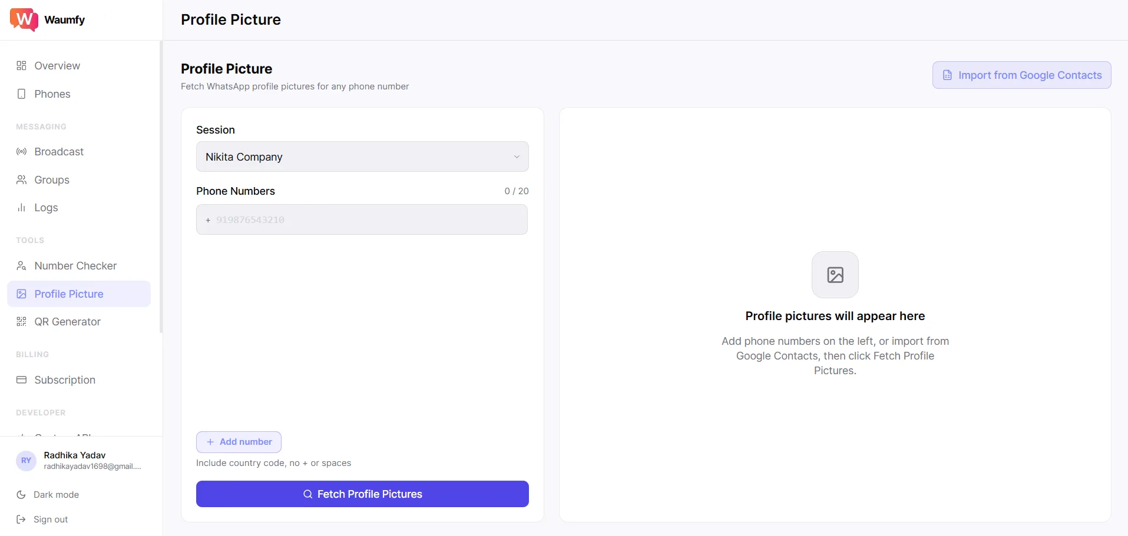This screenshot has width=1128, height=536.
Task: Select Profile Picture in sidebar
Action: pyautogui.click(x=69, y=294)
